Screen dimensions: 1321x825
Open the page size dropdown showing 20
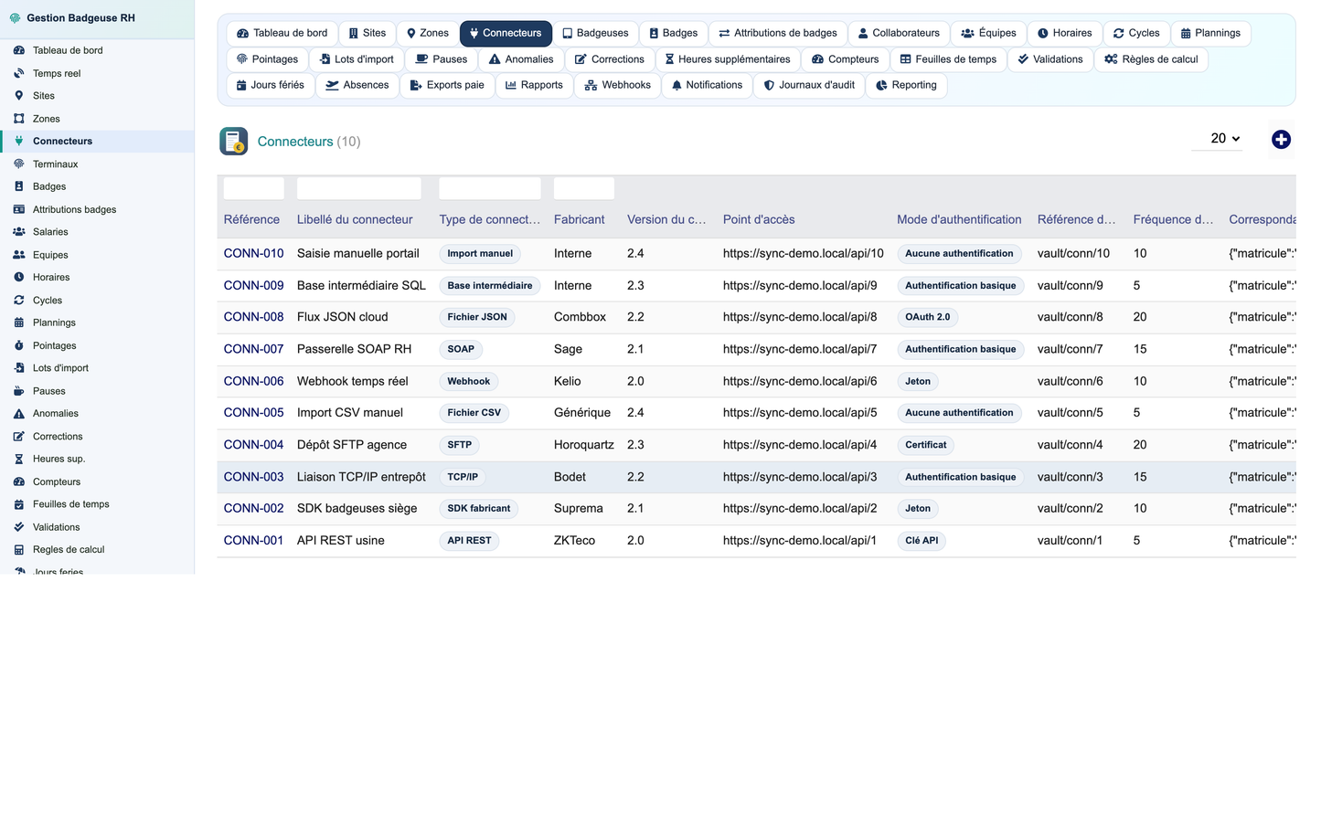click(x=1218, y=139)
